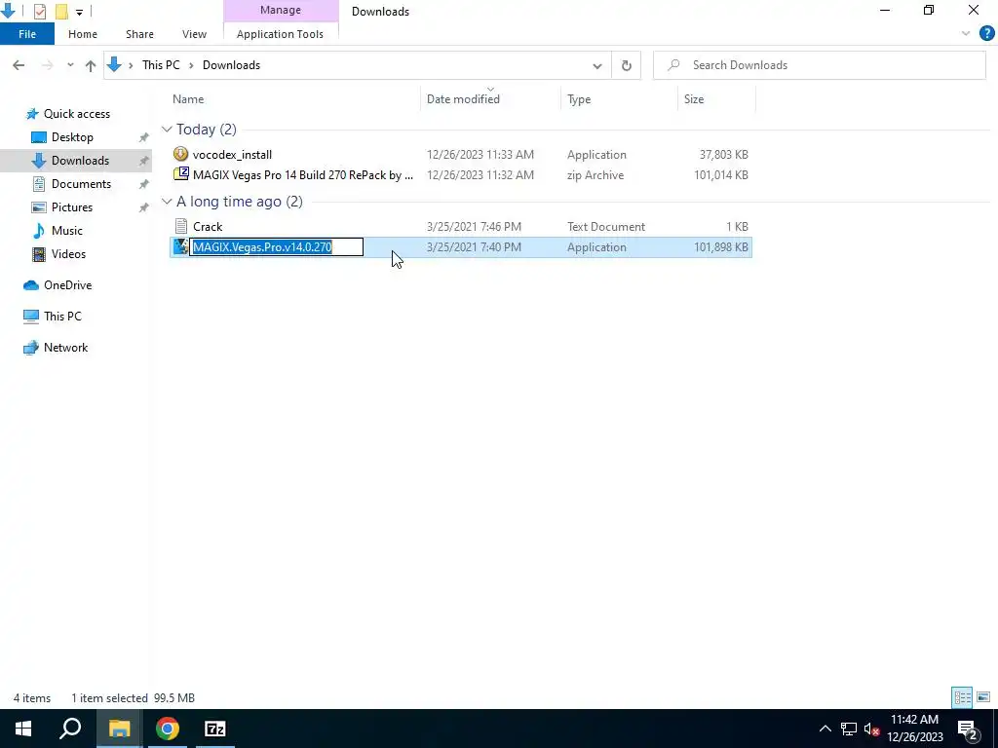This screenshot has height=748, width=998.
Task: Open This PC in the navigation pane
Action: [x=62, y=317]
